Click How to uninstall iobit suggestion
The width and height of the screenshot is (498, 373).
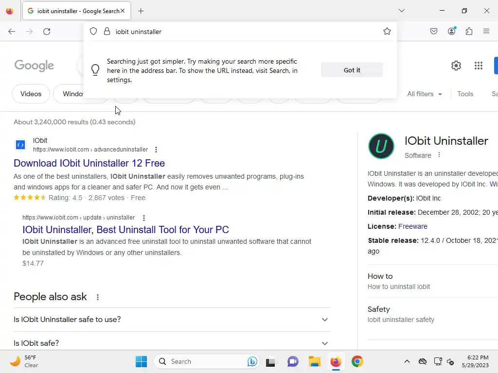399,287
